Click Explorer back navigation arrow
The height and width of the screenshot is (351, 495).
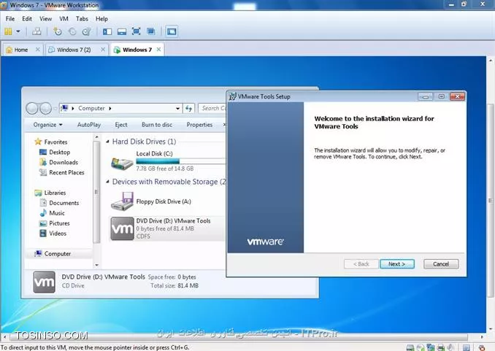coord(32,108)
